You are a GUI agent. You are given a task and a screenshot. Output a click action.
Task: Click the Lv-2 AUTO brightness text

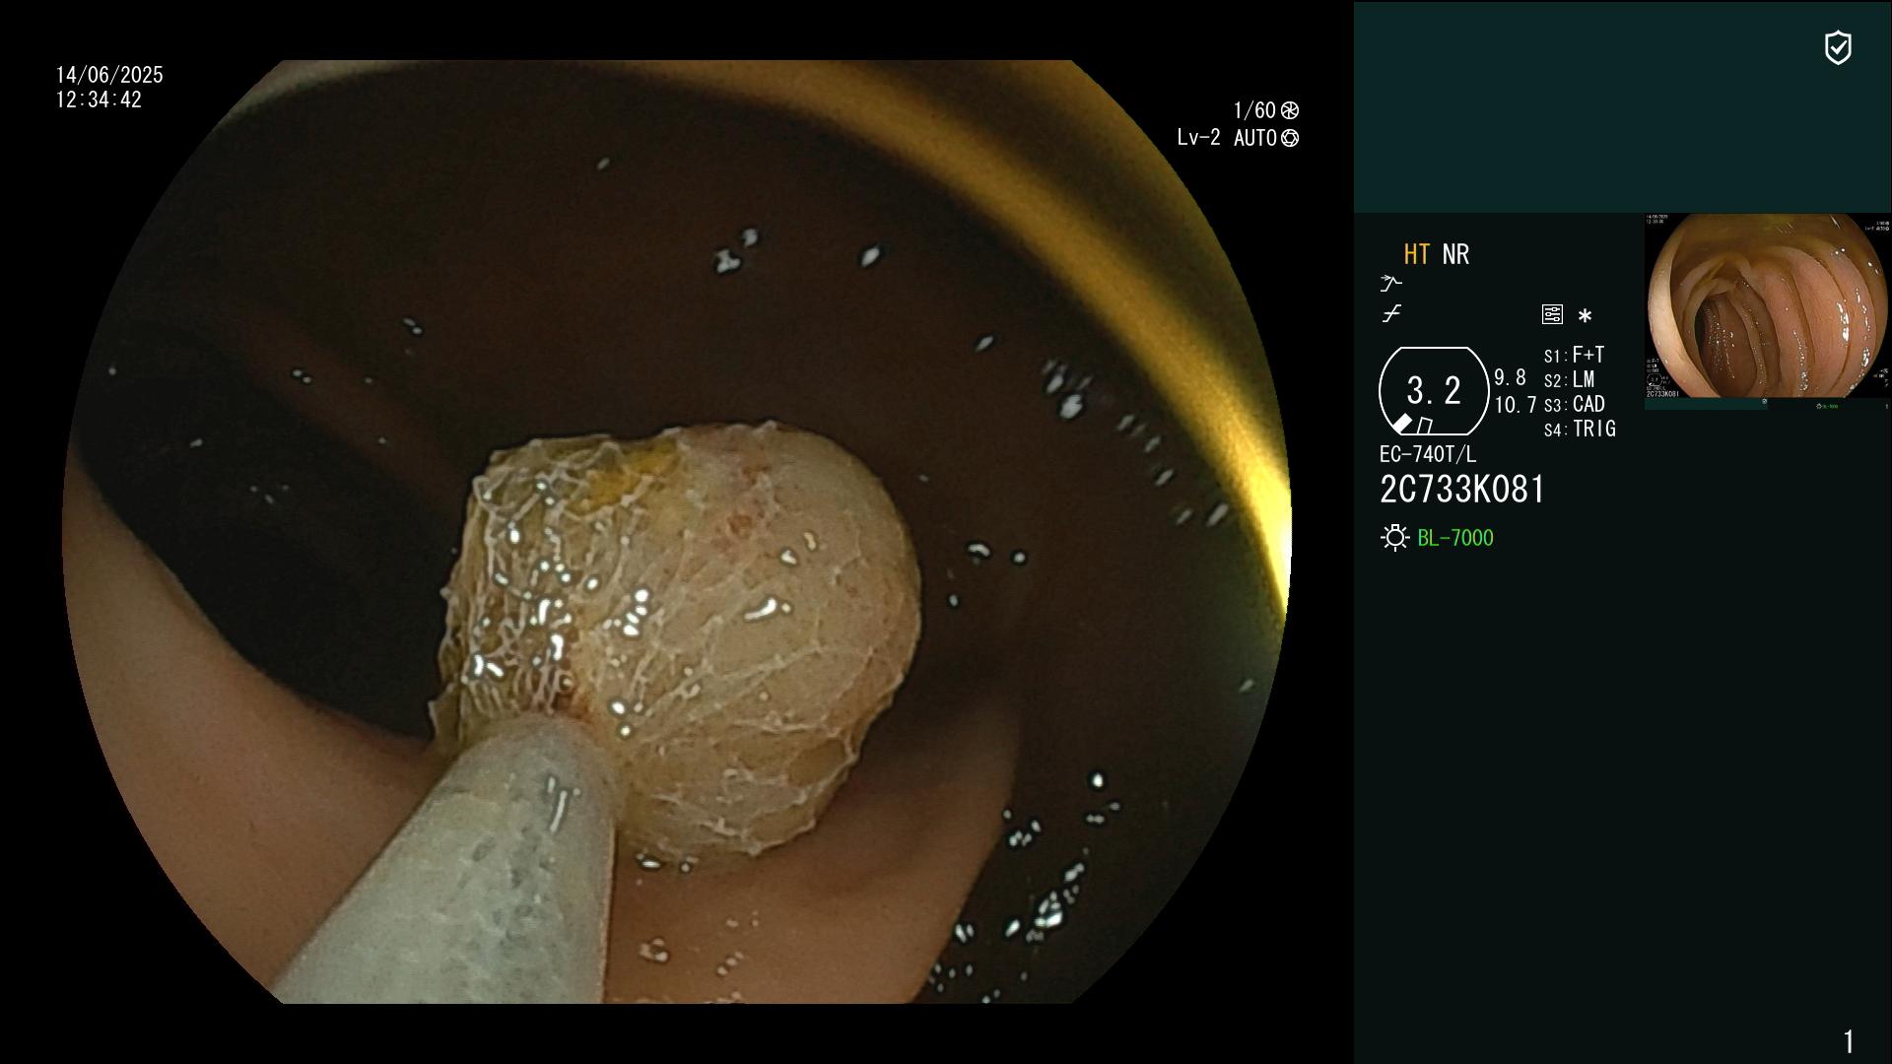point(1227,139)
